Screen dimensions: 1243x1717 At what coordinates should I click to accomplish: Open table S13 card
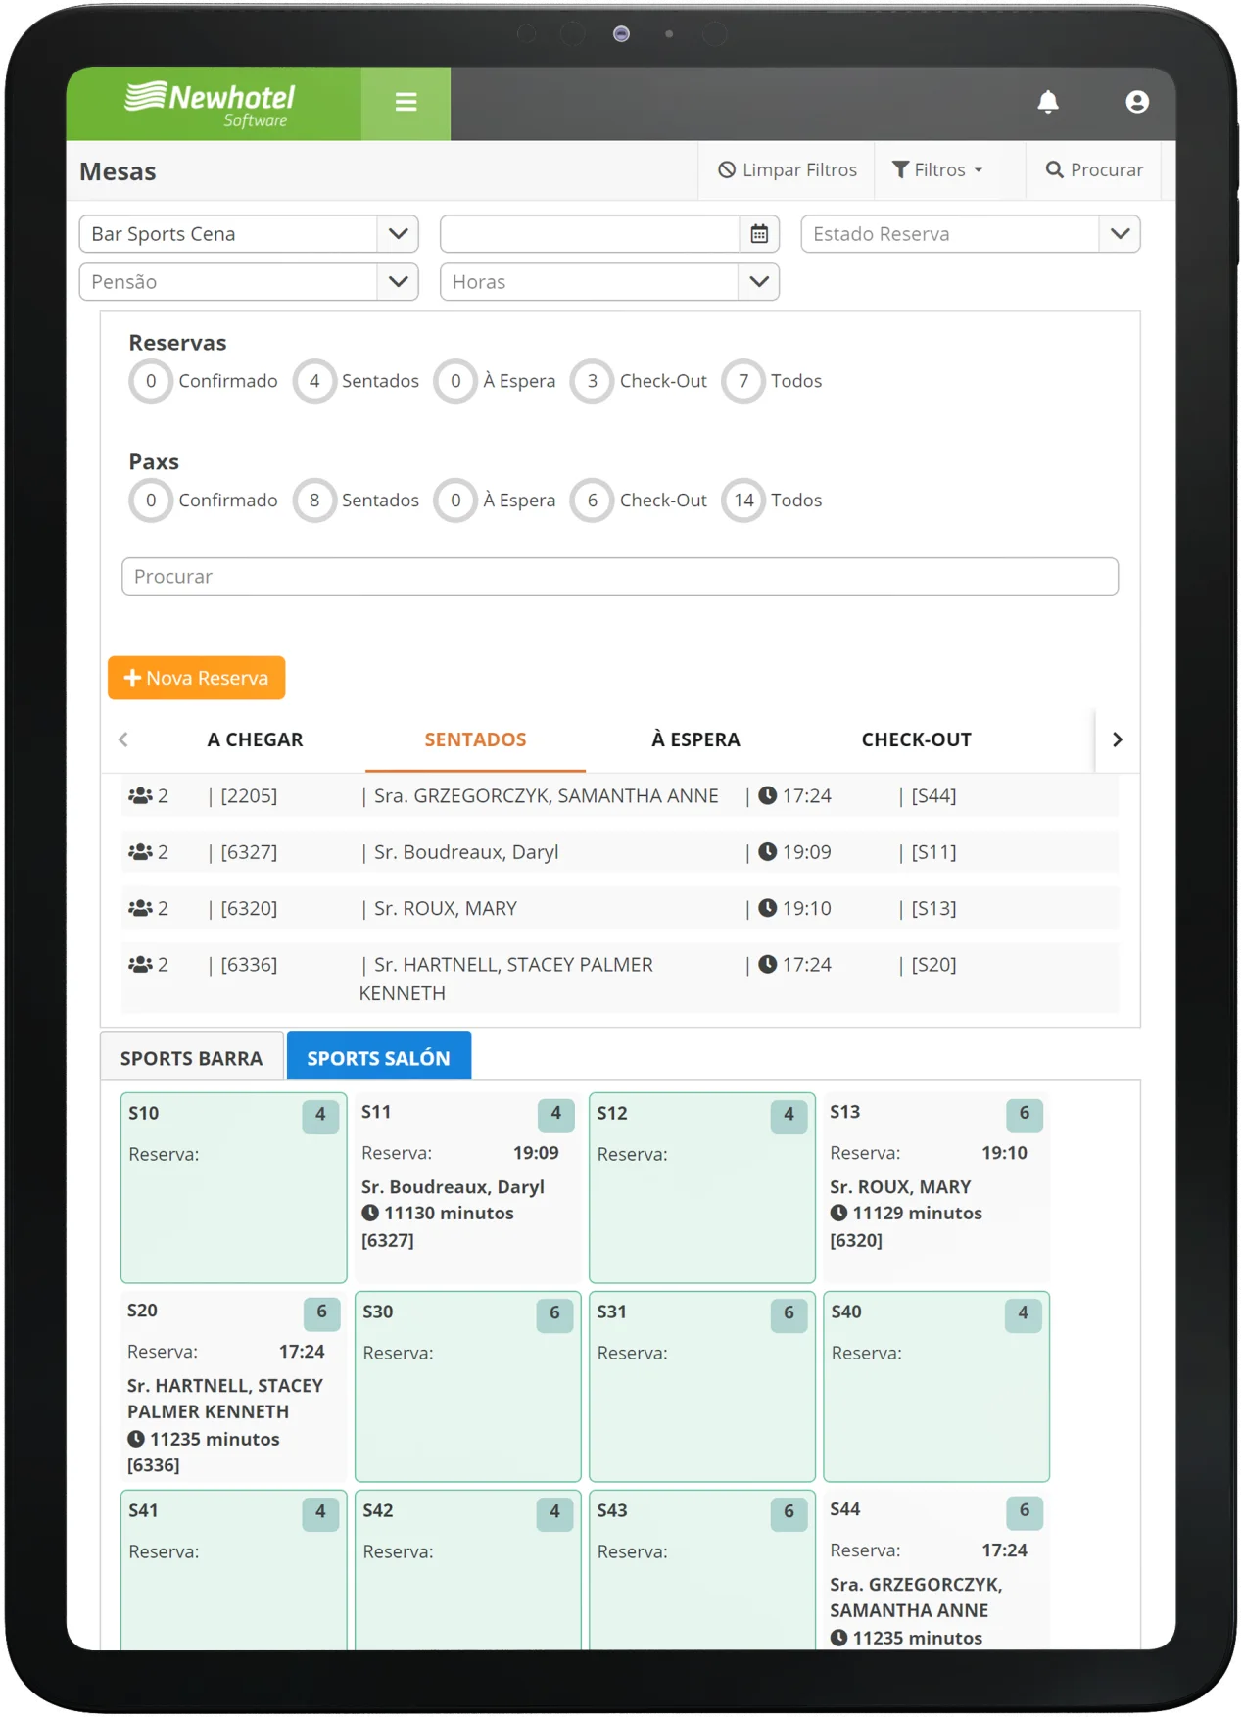point(936,1188)
